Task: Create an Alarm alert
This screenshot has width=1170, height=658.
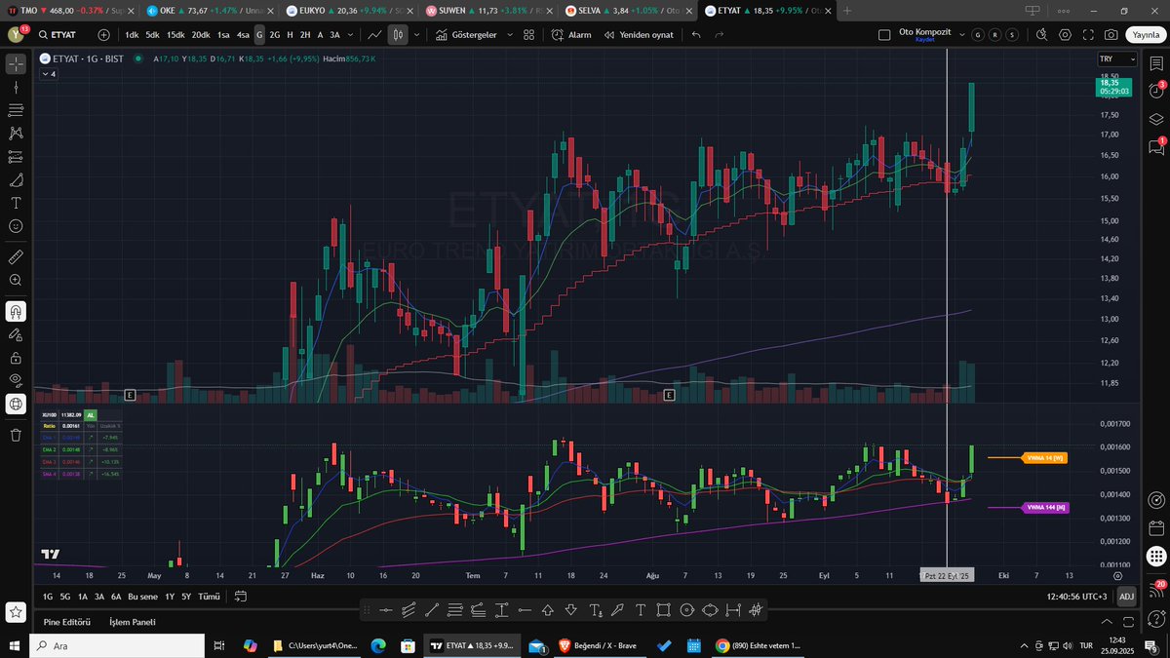Action: [x=571, y=34]
